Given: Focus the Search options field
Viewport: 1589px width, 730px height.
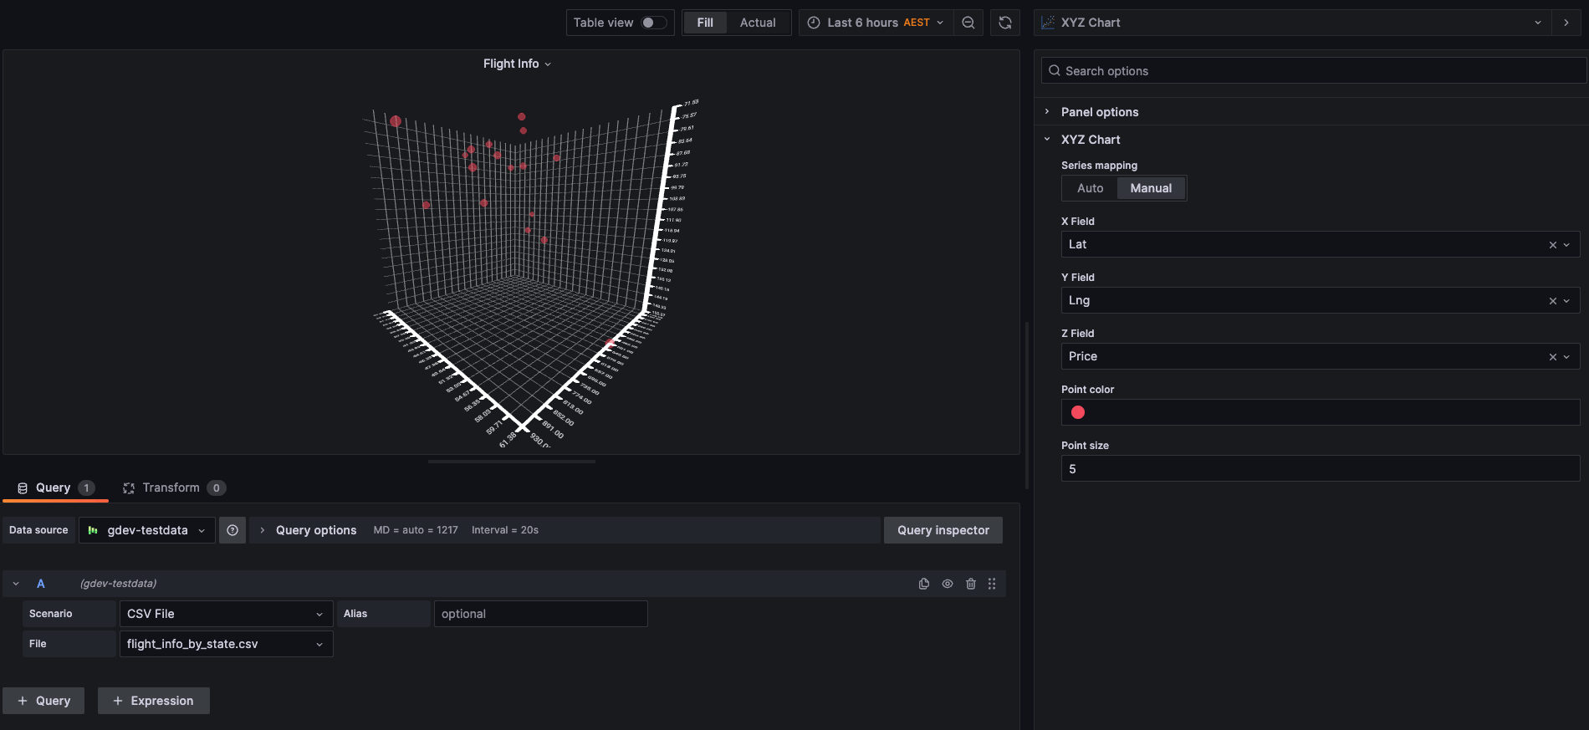Looking at the screenshot, I should pyautogui.click(x=1313, y=71).
